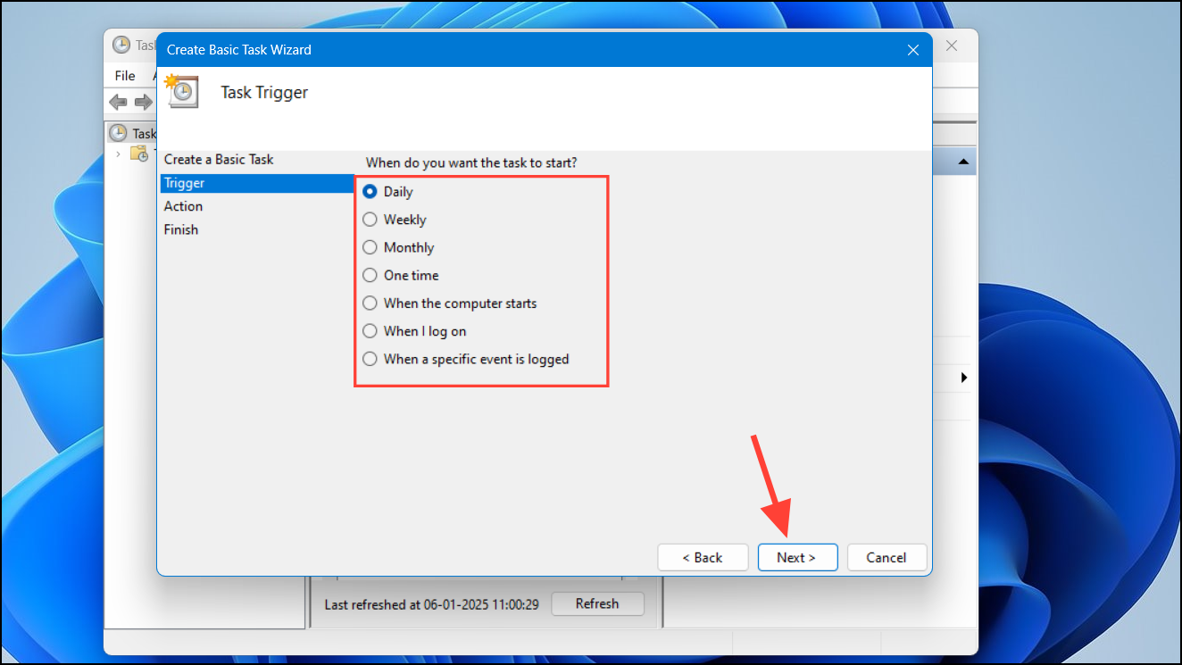Click the Task Scheduler Library folder icon

pos(140,154)
